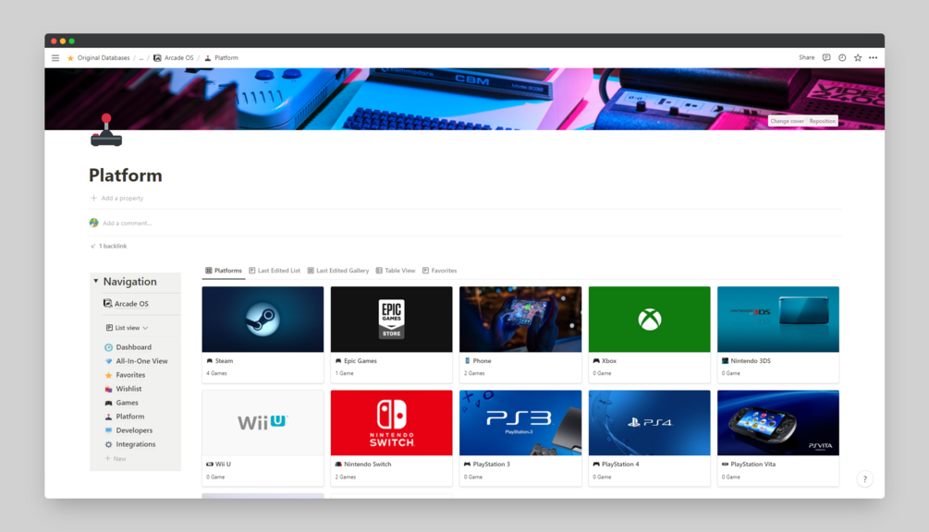Open the List view dropdown

(x=127, y=328)
